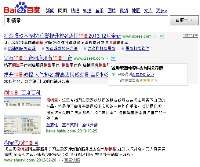
Task: Open the 钻石销量平台网店服务销量平台 result title
Action: (38, 58)
